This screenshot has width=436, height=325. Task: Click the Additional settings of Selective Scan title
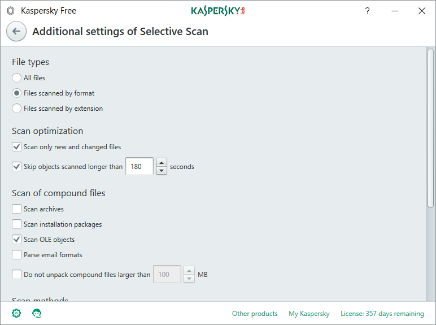tap(120, 32)
